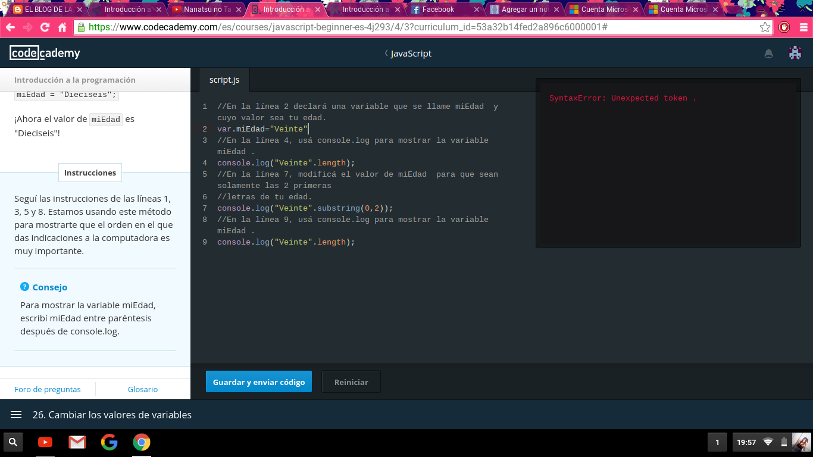This screenshot has width=813, height=457.
Task: Launch YouTube from the shelf
Action: point(45,442)
